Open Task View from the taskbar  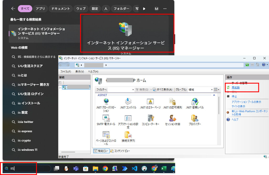56,168
